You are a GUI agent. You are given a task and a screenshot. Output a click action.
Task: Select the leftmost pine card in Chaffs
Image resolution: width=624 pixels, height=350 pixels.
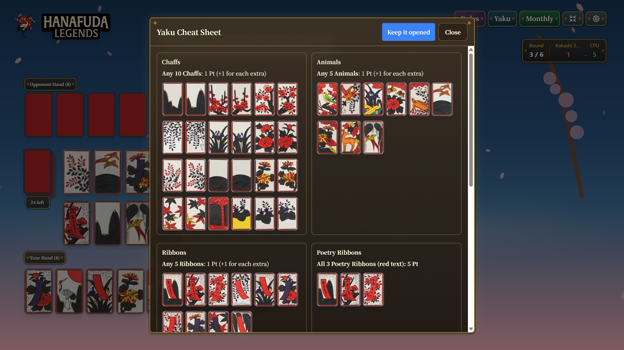172,99
